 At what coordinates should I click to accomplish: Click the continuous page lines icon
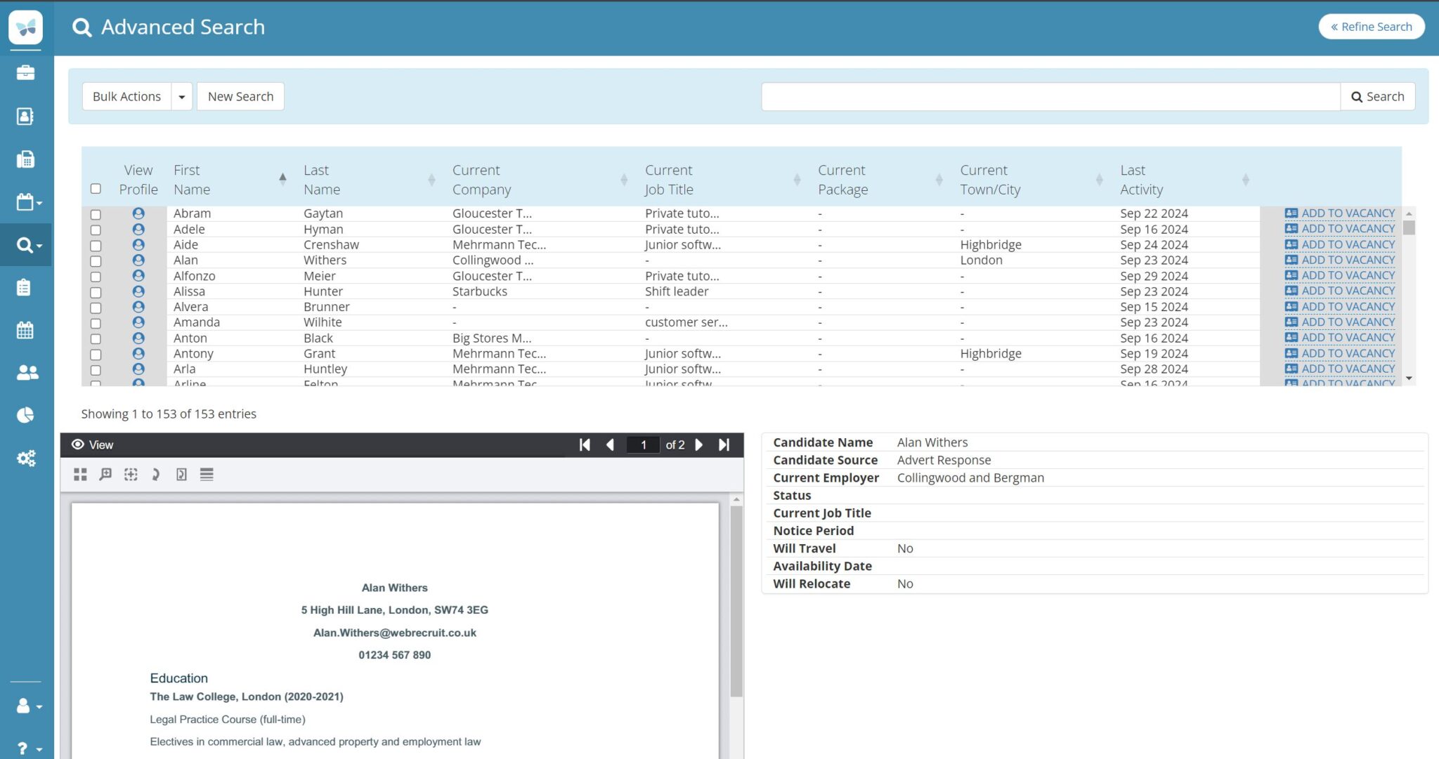click(x=207, y=475)
